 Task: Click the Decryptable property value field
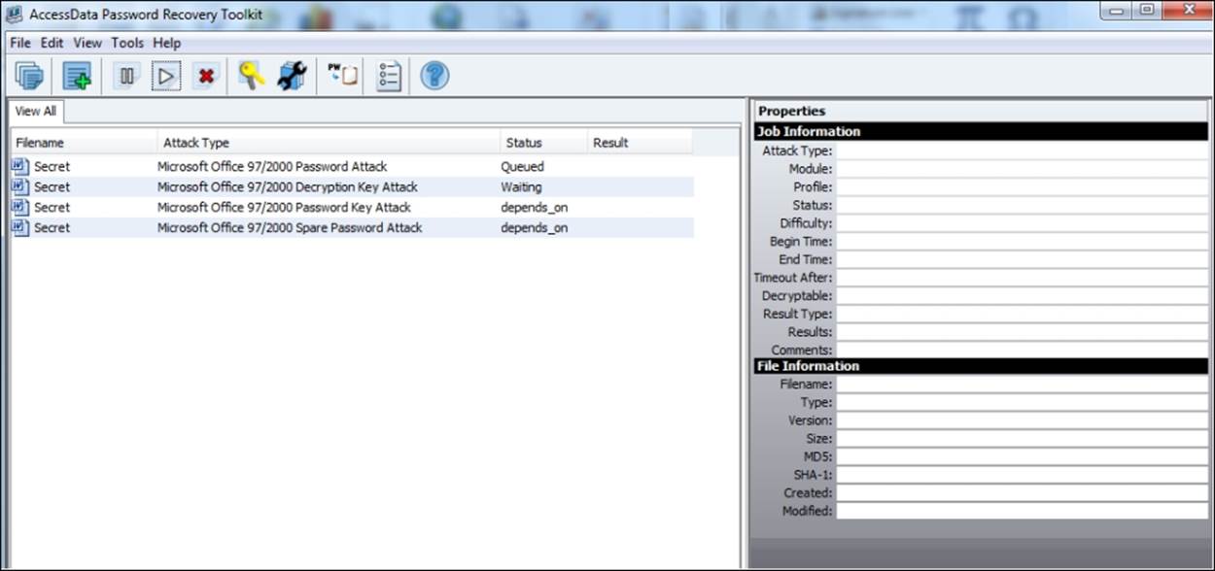coord(1023,295)
